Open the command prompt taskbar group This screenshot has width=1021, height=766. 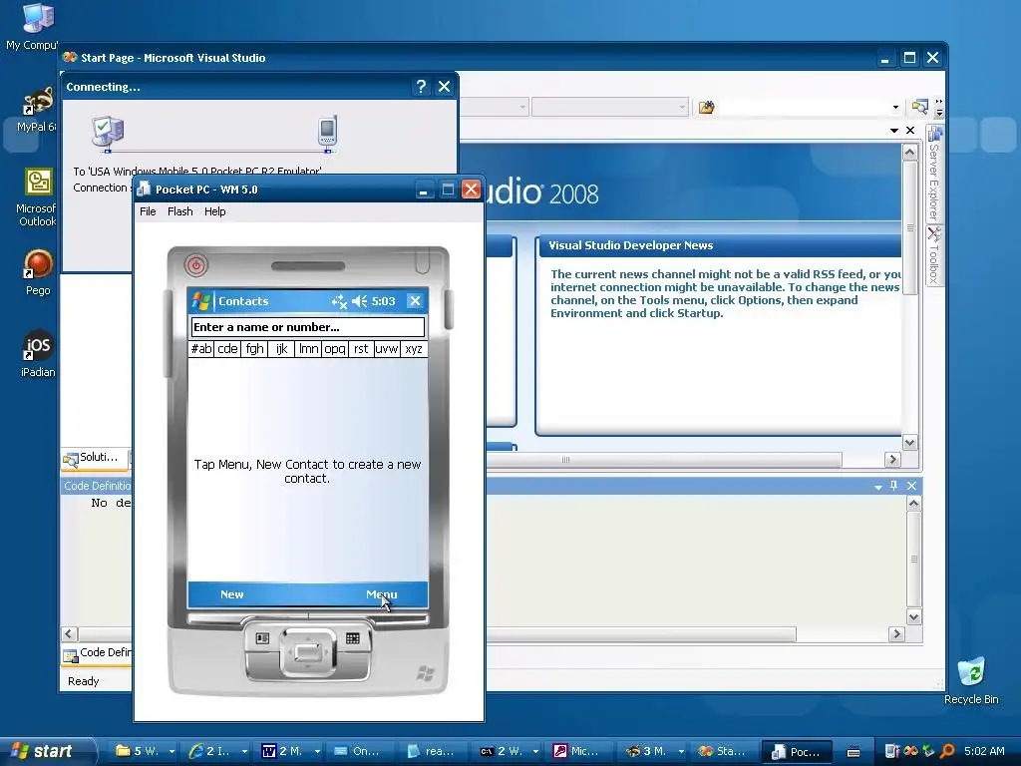point(509,752)
